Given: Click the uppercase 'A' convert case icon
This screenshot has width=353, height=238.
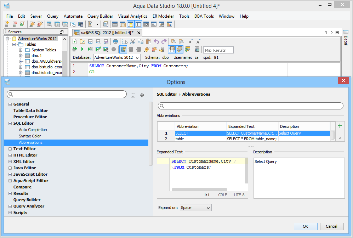Looking at the screenshot, I should click(198, 41).
